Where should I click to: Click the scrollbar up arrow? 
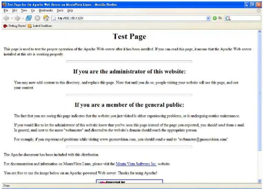pos(260,31)
